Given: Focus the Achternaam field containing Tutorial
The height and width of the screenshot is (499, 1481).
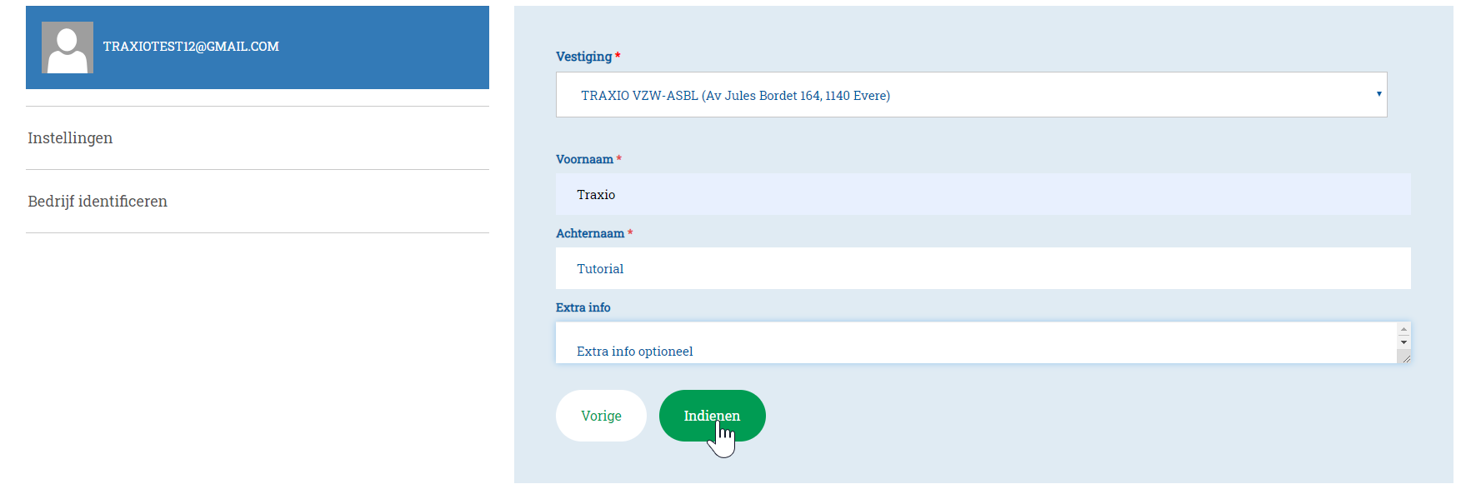Looking at the screenshot, I should (982, 268).
